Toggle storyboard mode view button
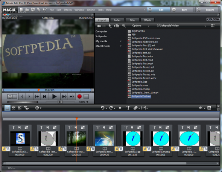The image size is (222, 172). point(8,108)
